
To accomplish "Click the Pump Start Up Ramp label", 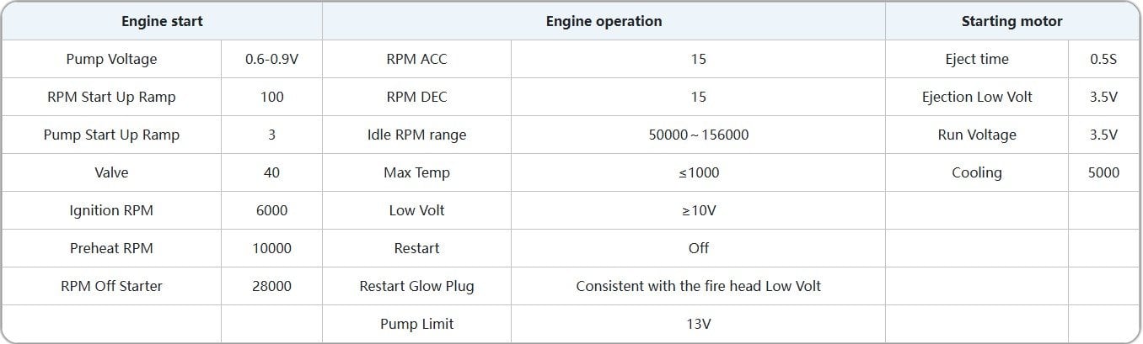I will click(111, 135).
